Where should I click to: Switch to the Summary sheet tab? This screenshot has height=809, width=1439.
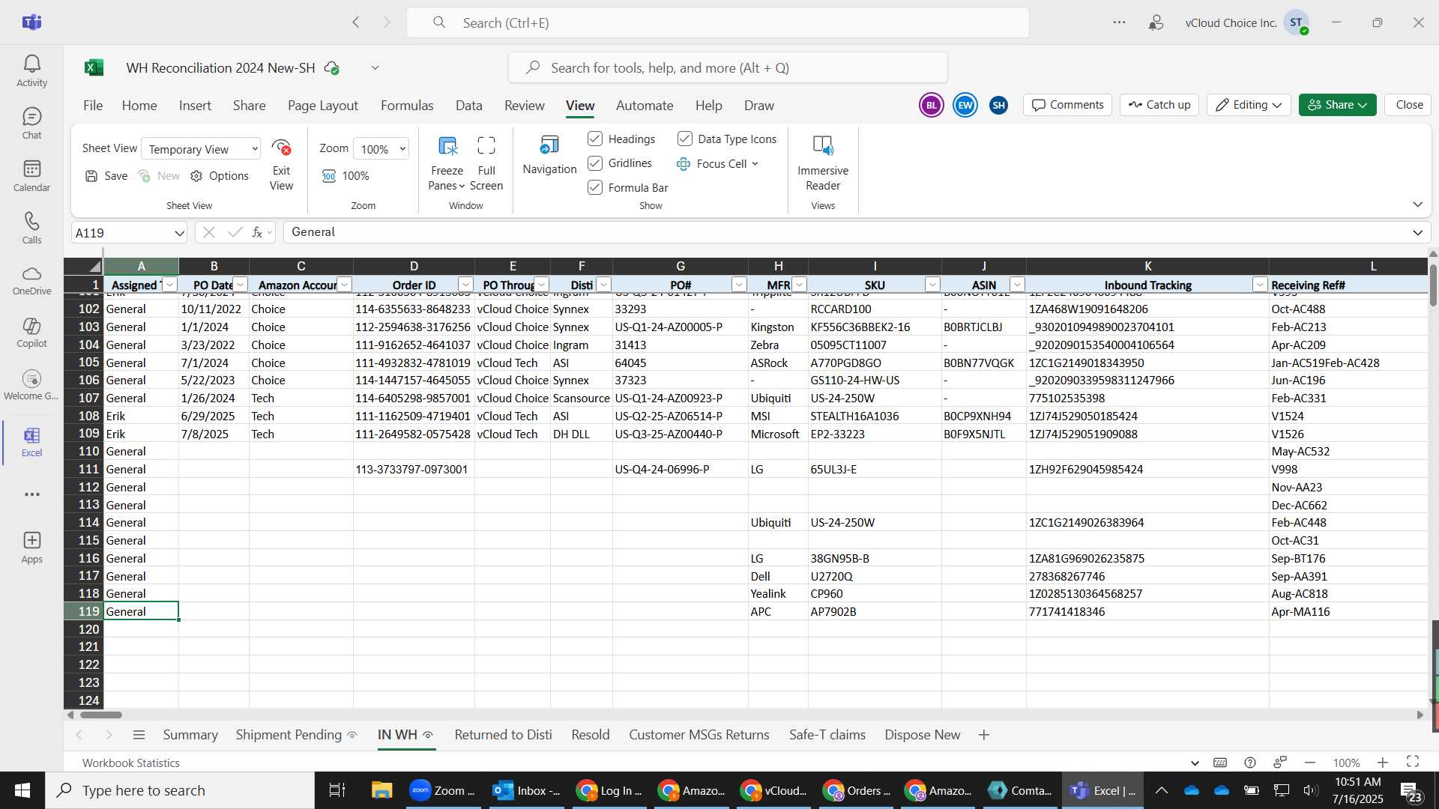[190, 735]
